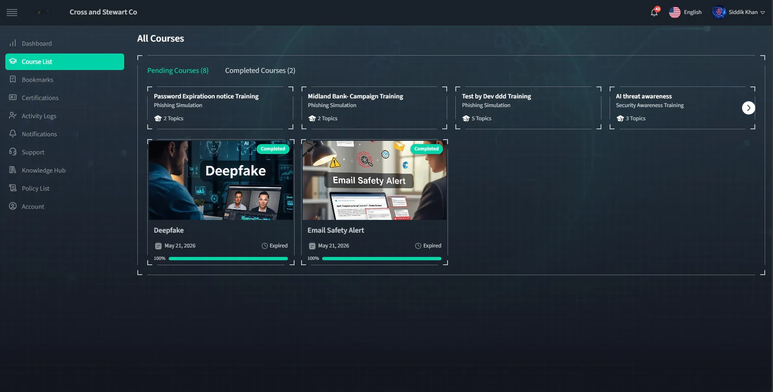Click "3 Topics" on AI threat awareness card

[636, 118]
